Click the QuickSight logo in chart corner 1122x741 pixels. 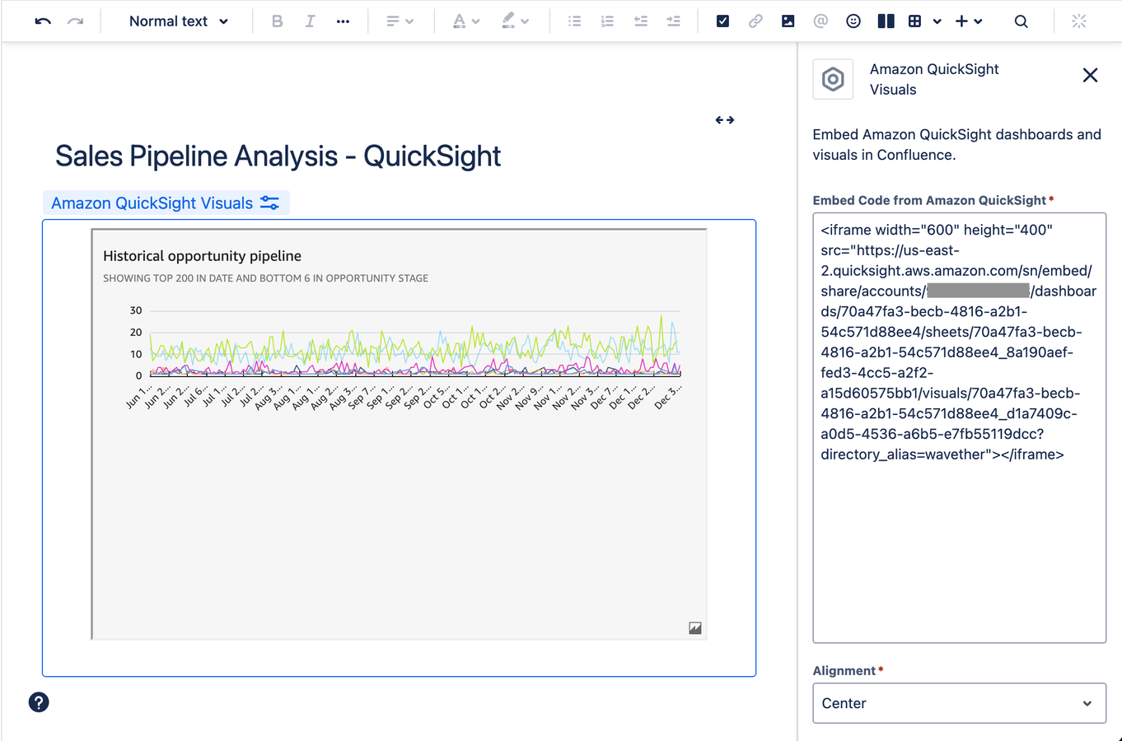tap(695, 628)
